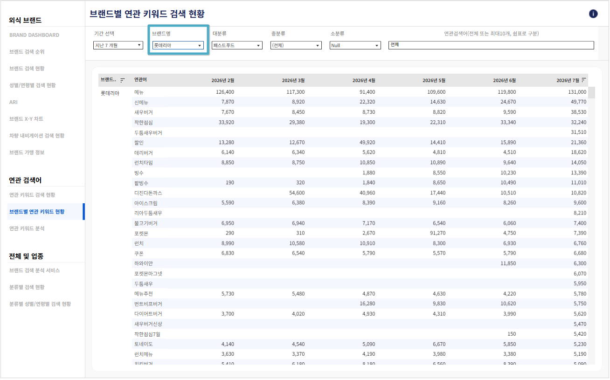Viewport: 610px width, 380px height.
Task: Select the 하와이안 keyword row label
Action: (144, 263)
